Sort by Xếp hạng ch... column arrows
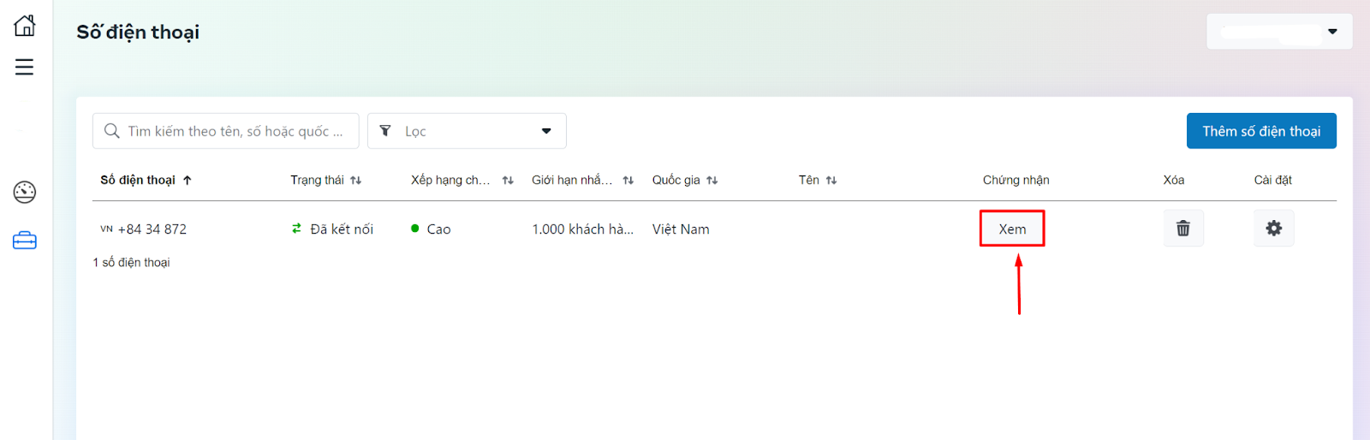1370x440 pixels. [x=508, y=180]
